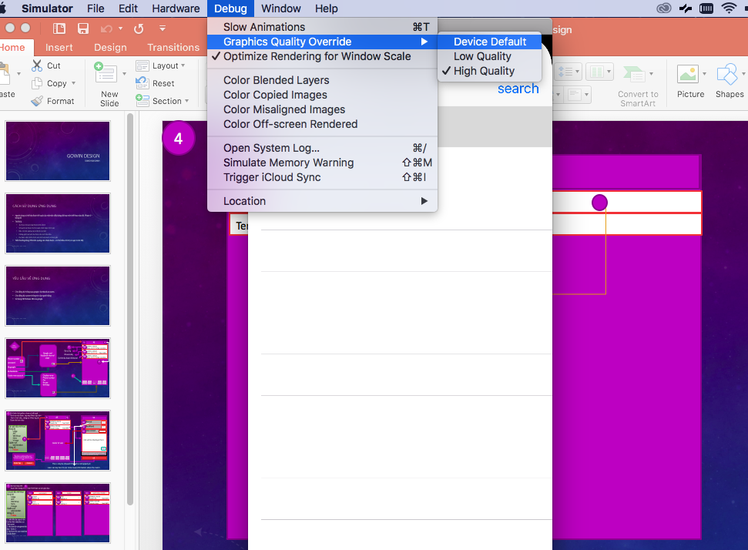Open the New Slide layout dropdown arrow

click(124, 74)
